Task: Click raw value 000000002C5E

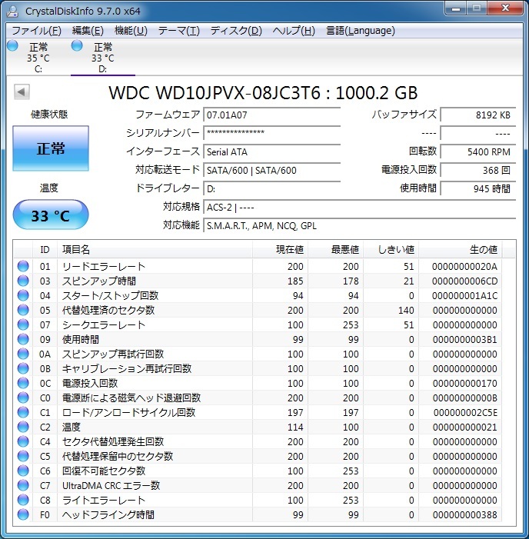Action: click(x=465, y=412)
